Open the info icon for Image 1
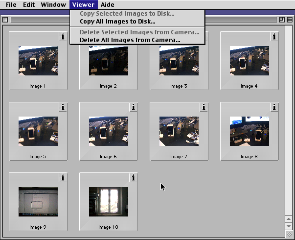The image size is (295, 240). (x=63, y=36)
